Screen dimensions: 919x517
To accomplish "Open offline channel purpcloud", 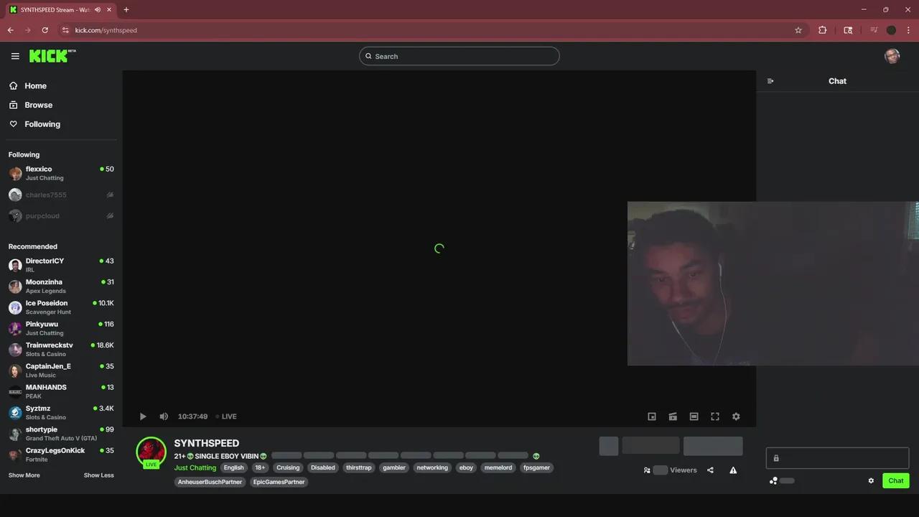I will click(62, 215).
